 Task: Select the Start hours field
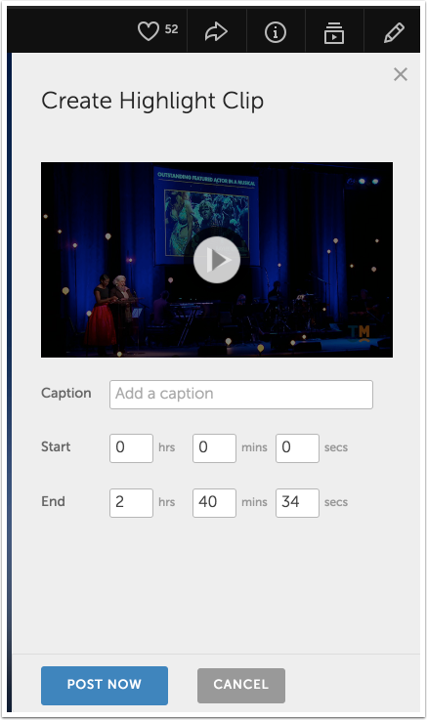point(131,448)
